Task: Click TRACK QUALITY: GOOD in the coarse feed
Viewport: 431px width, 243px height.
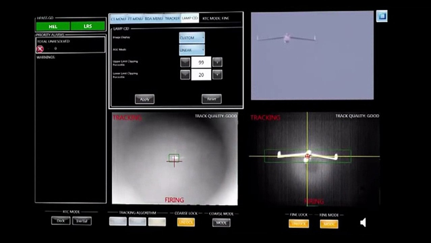Action: point(216,116)
